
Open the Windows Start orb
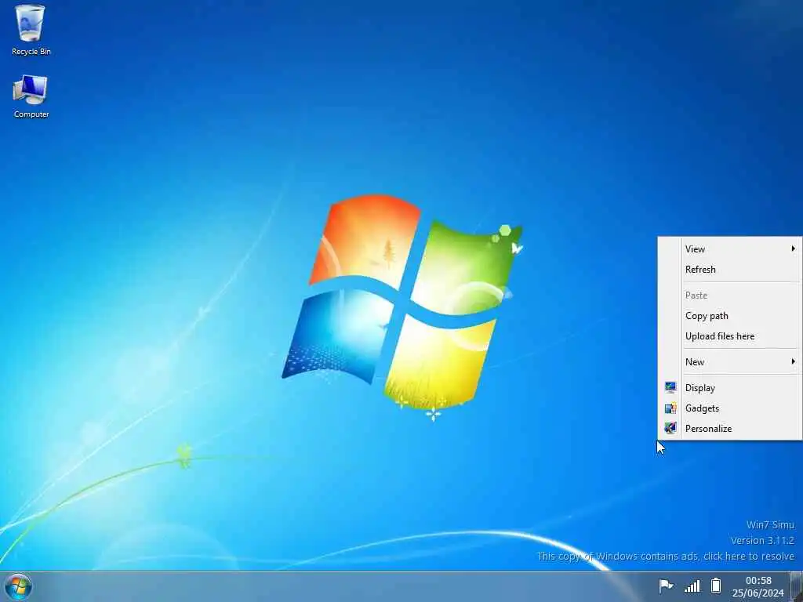click(x=18, y=587)
